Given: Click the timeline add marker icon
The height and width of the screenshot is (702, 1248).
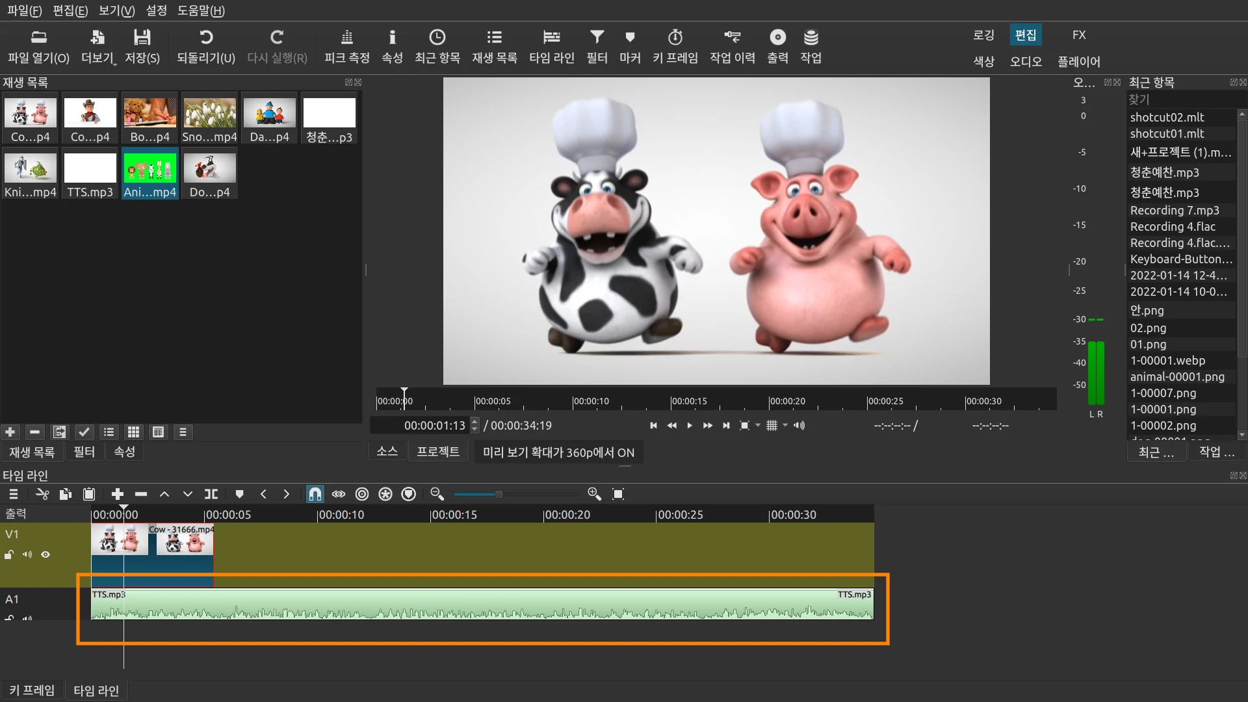Looking at the screenshot, I should click(239, 494).
